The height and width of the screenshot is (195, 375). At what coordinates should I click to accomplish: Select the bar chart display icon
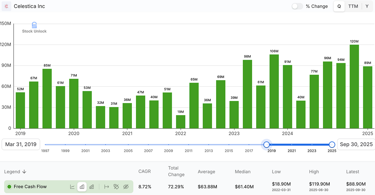(82, 187)
